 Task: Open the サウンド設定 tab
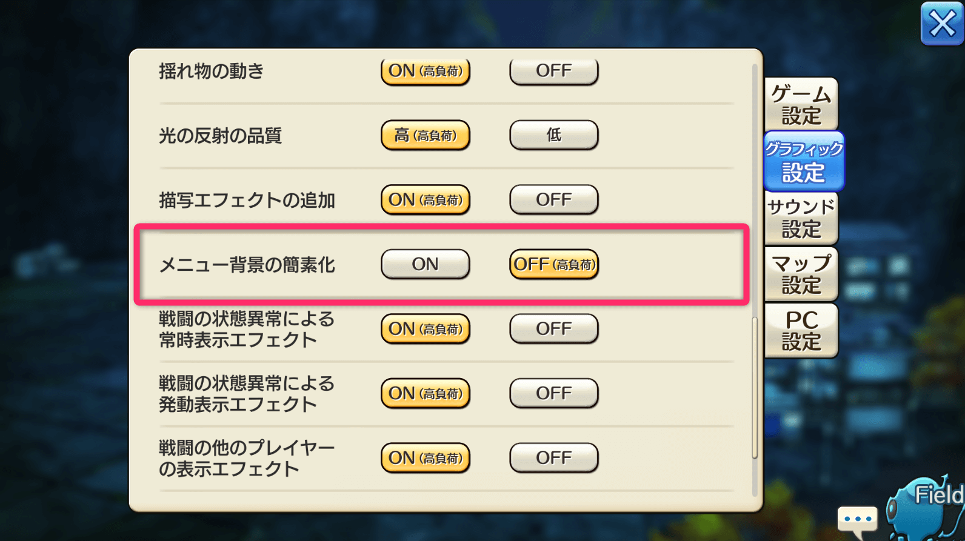801,218
